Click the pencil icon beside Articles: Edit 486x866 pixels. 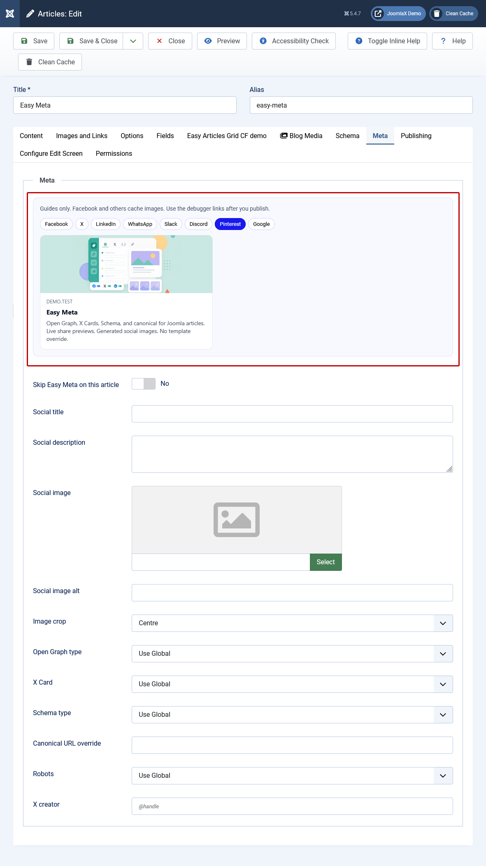click(x=30, y=14)
